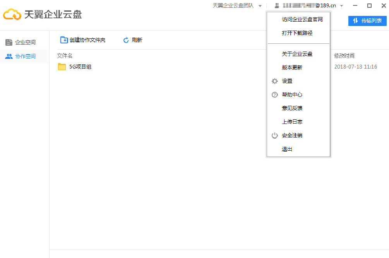Click the @189.cn account name
Viewport: 389px width, 258px height.
309,5
